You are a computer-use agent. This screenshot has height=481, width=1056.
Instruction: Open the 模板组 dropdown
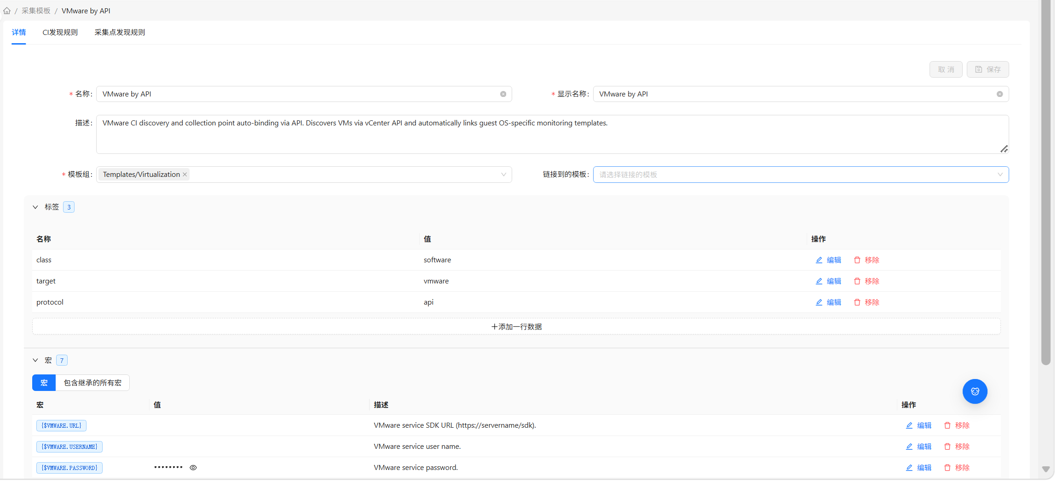pos(304,175)
